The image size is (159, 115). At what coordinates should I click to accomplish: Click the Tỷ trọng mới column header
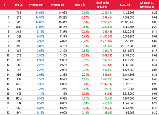point(36,5)
